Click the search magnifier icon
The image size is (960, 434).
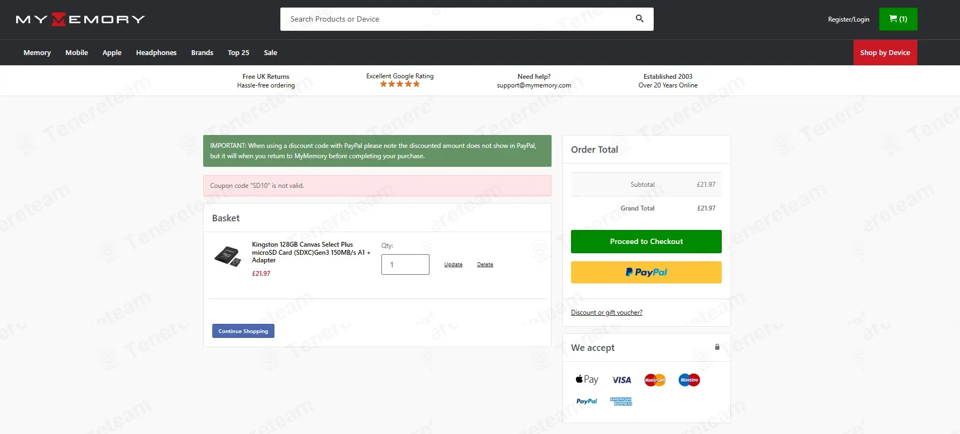tap(640, 19)
